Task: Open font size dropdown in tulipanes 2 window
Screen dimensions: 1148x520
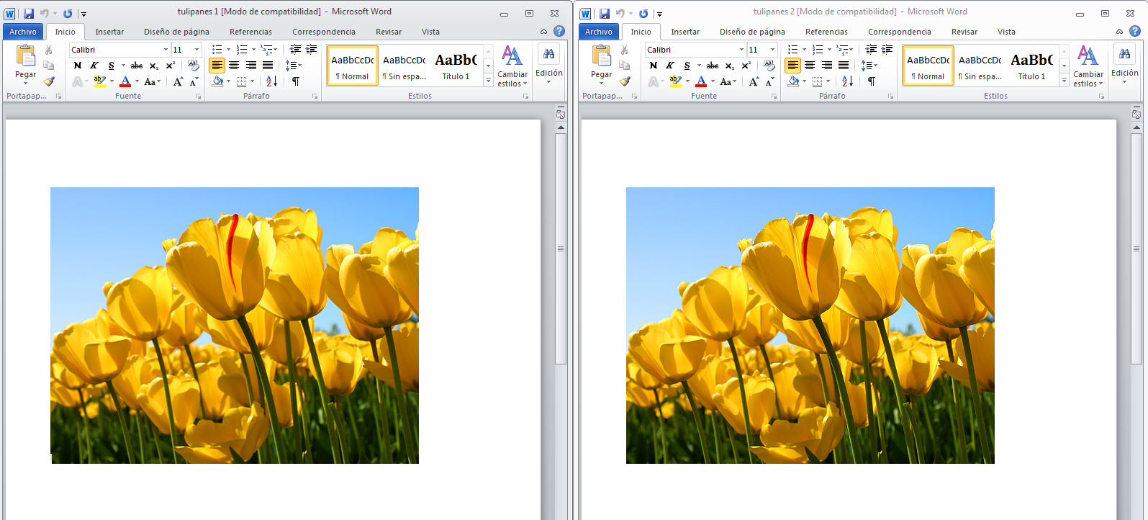Action: click(x=773, y=50)
